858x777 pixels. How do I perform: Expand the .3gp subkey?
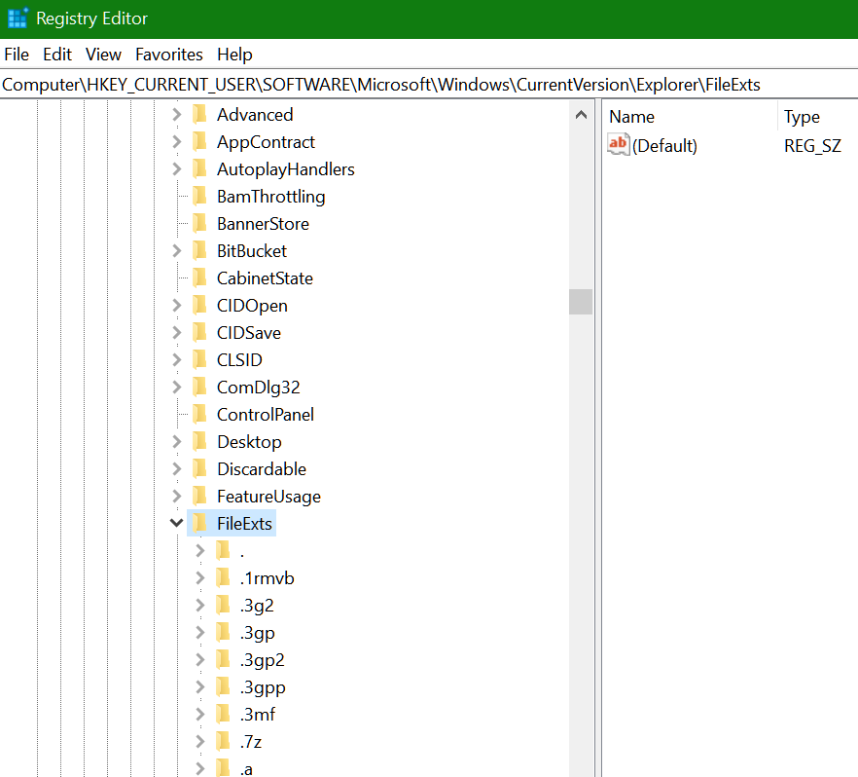click(x=199, y=633)
